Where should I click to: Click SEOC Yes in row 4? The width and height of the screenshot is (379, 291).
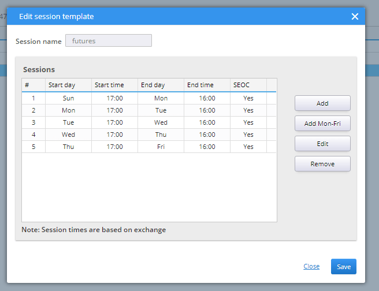click(248, 135)
